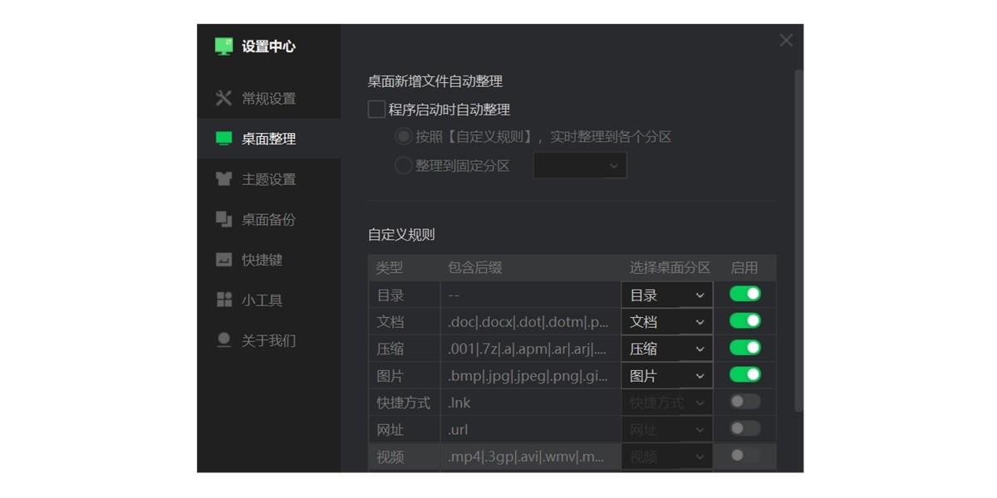
Task: Select the person icon beside 关于我们
Action: [x=223, y=340]
